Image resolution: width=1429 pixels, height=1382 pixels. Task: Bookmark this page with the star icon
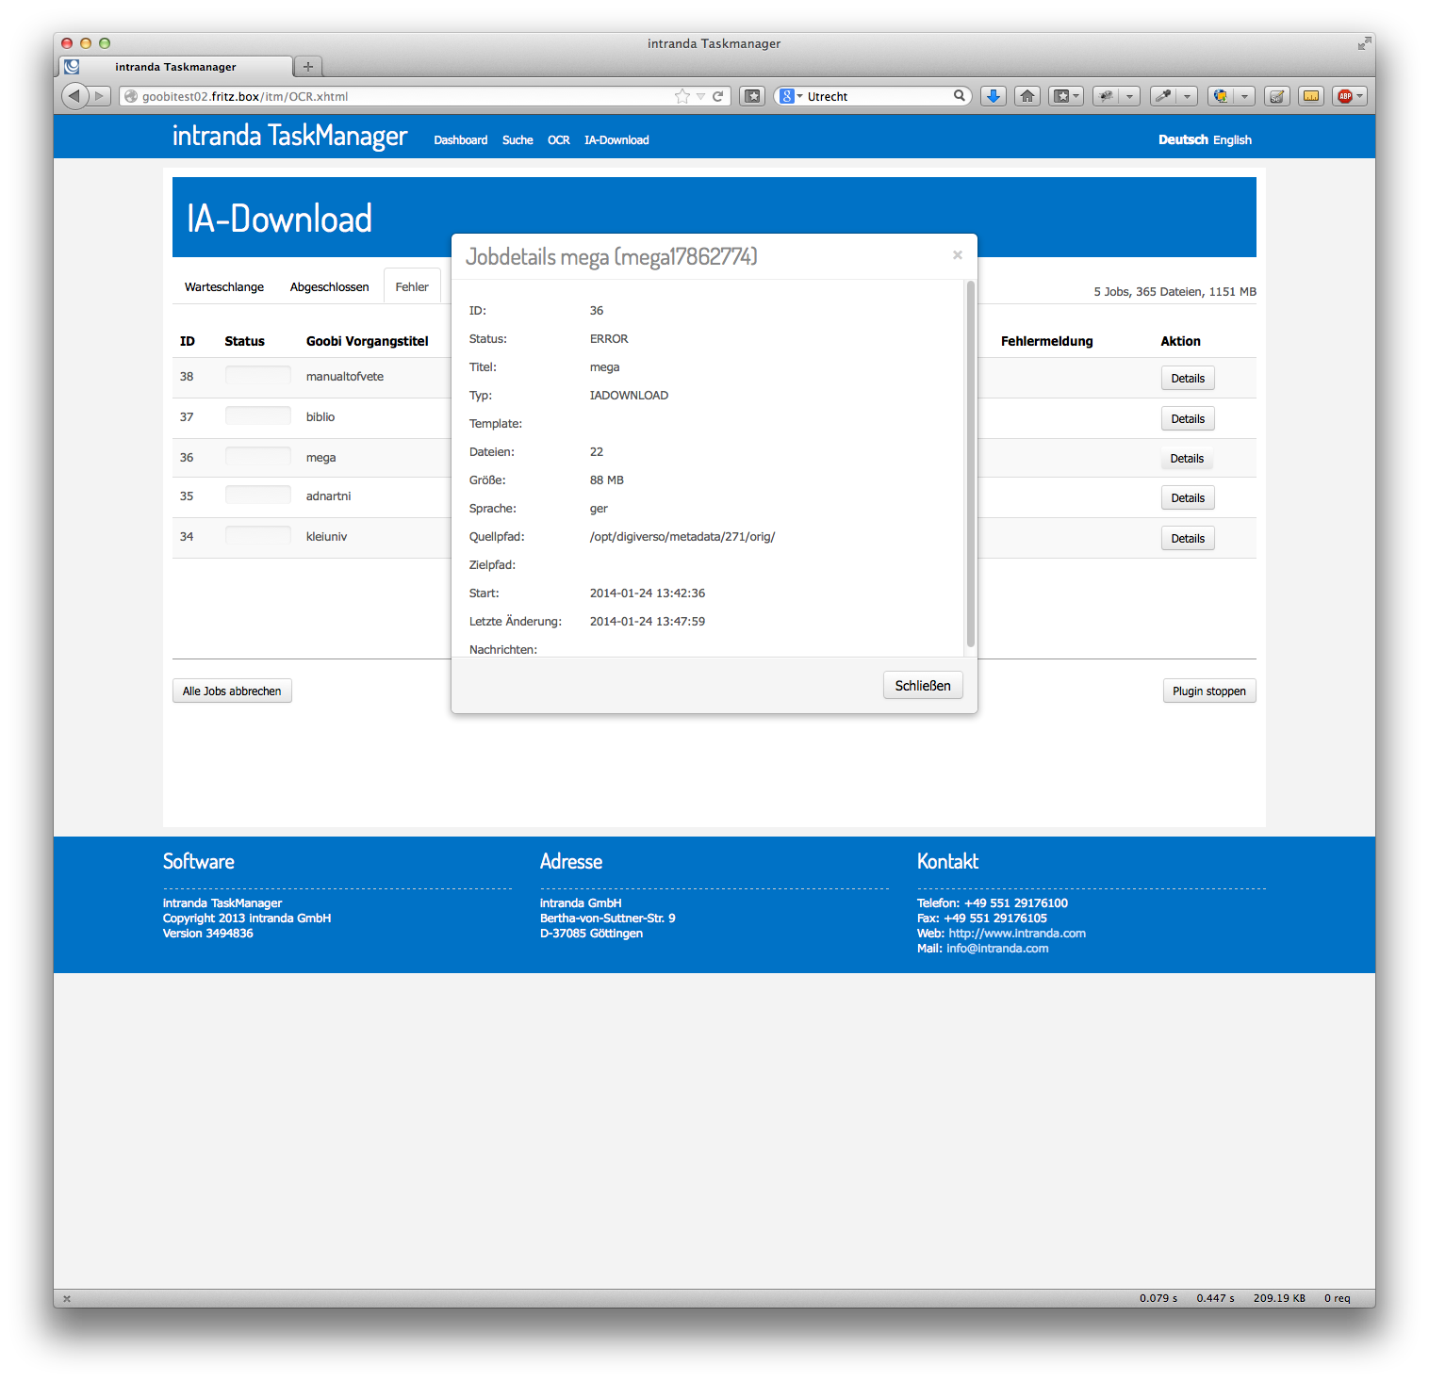[682, 96]
